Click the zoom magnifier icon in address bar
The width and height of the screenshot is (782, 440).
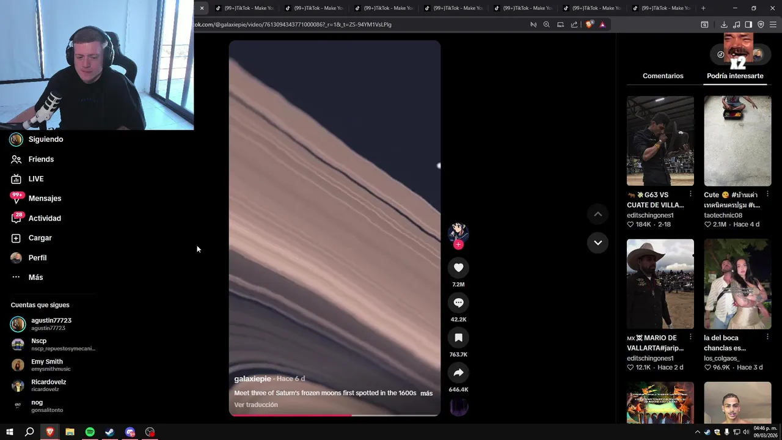click(x=546, y=24)
